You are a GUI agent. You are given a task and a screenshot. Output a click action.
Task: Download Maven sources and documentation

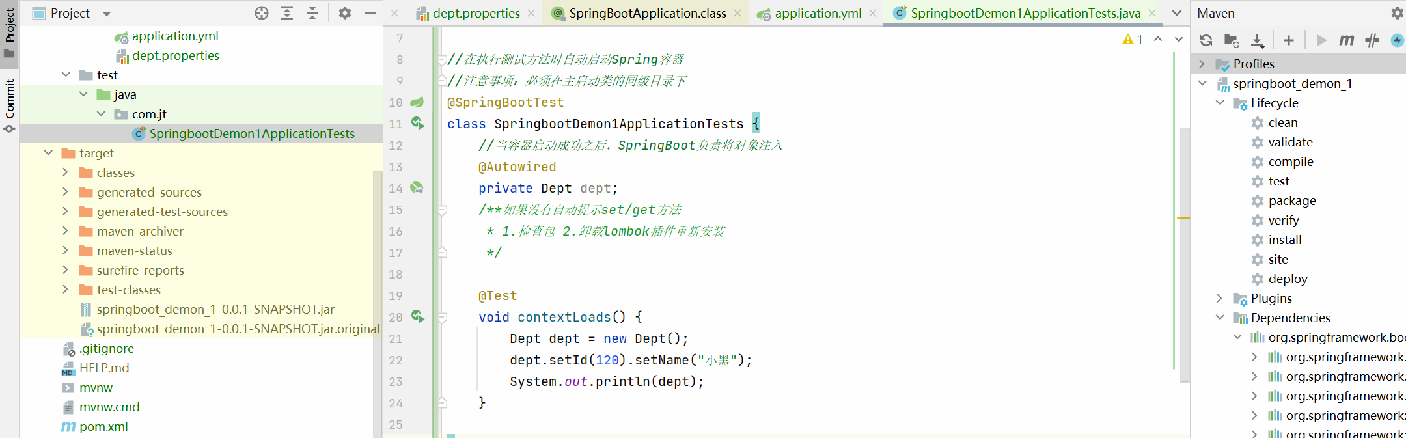[1258, 40]
